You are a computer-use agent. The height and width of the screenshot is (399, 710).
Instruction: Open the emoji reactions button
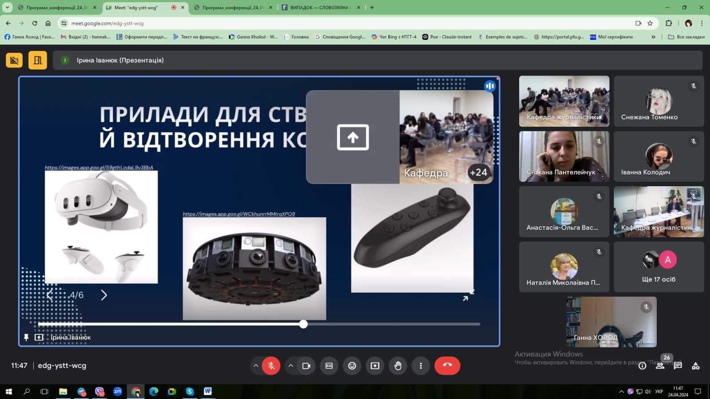click(x=352, y=366)
